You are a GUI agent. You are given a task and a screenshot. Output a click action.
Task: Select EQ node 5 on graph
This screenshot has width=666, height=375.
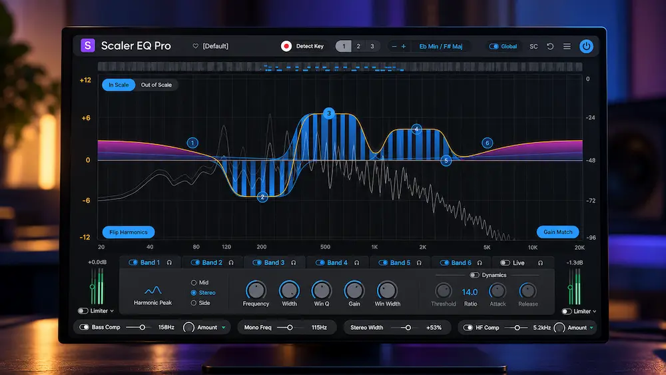tap(446, 161)
